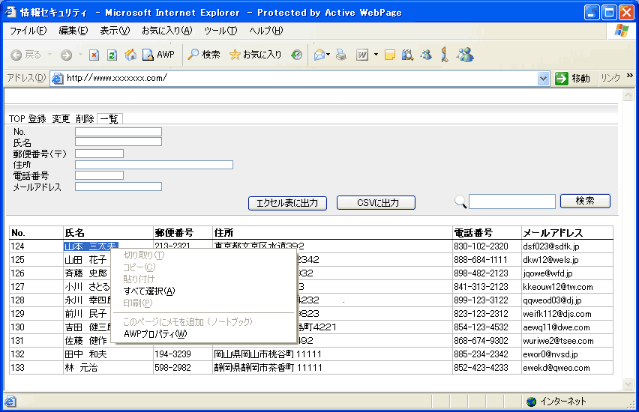639x412 pixels.
Task: Click the AWP toolbar button
Action: [158, 55]
